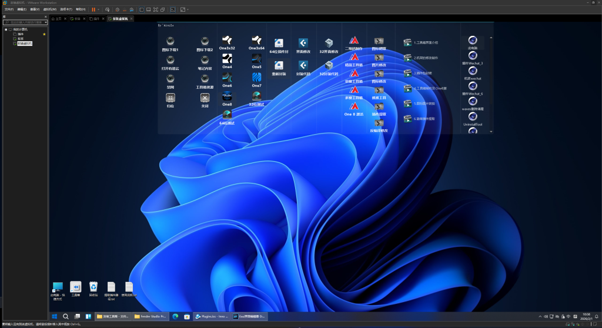Viewport: 602px width, 328px height.
Task: Open the UninstallTool shortcut
Action: click(473, 116)
